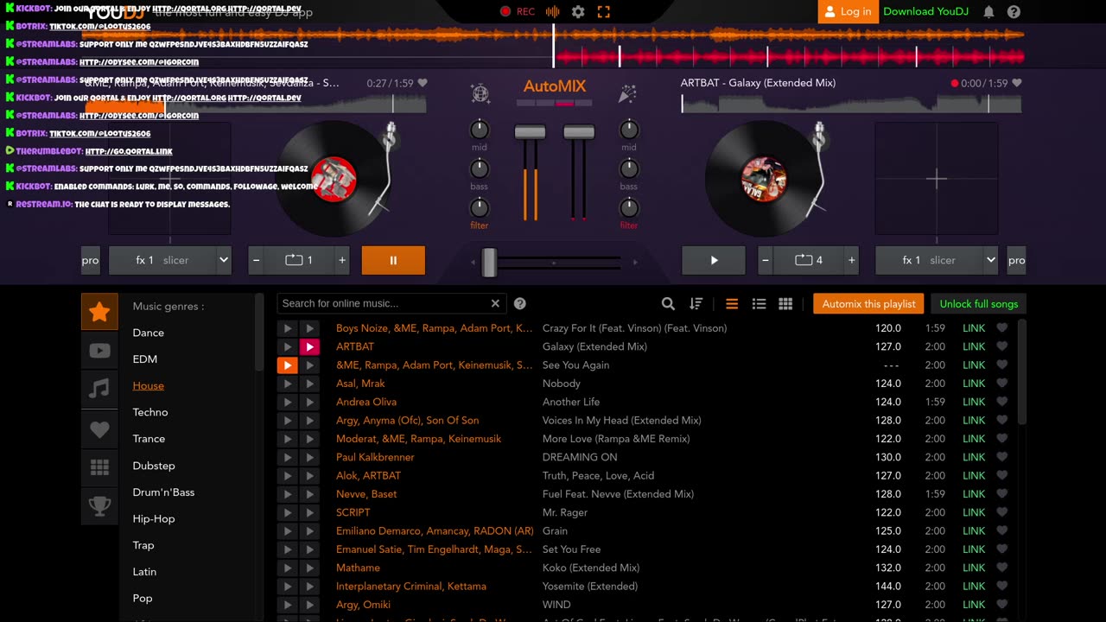Favorite the ARTBAT Galaxy deck track heart
The height and width of the screenshot is (622, 1106).
(1017, 83)
